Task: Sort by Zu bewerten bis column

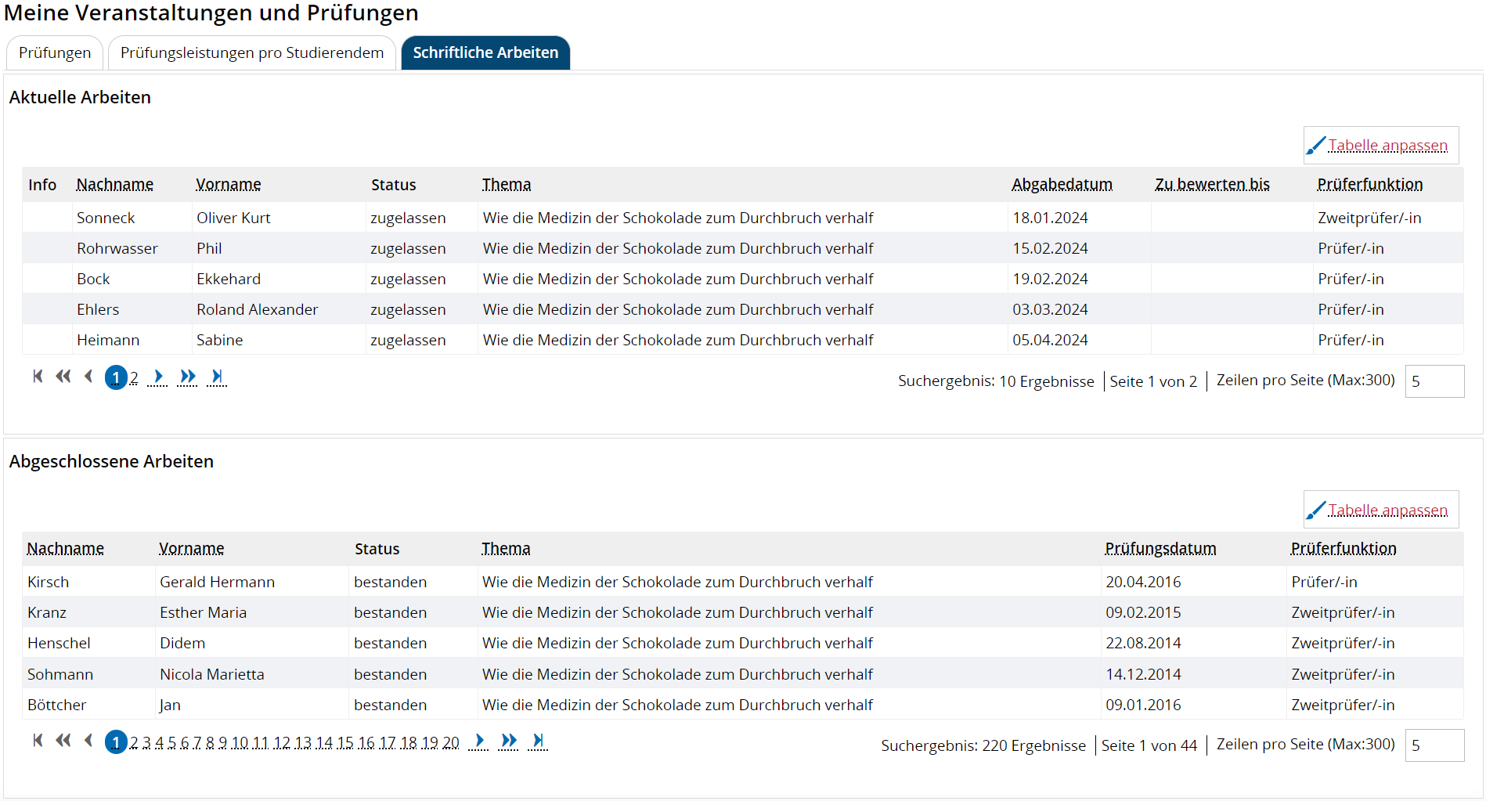Action: [x=1212, y=185]
